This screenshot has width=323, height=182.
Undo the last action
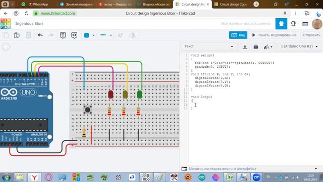click(40, 35)
